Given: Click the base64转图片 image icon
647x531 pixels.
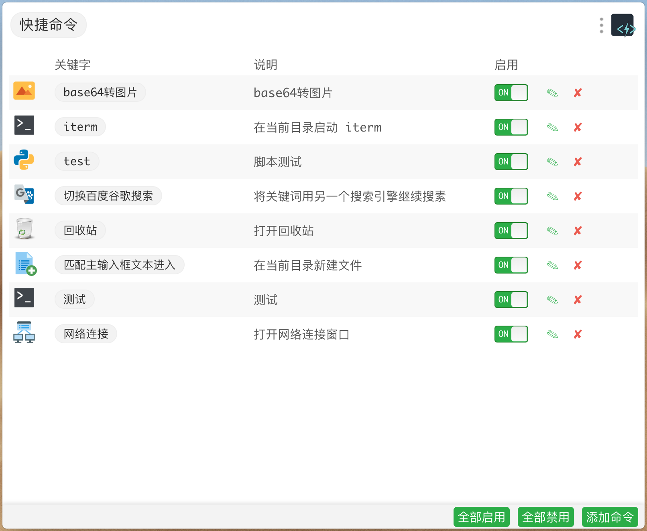Looking at the screenshot, I should coord(24,91).
